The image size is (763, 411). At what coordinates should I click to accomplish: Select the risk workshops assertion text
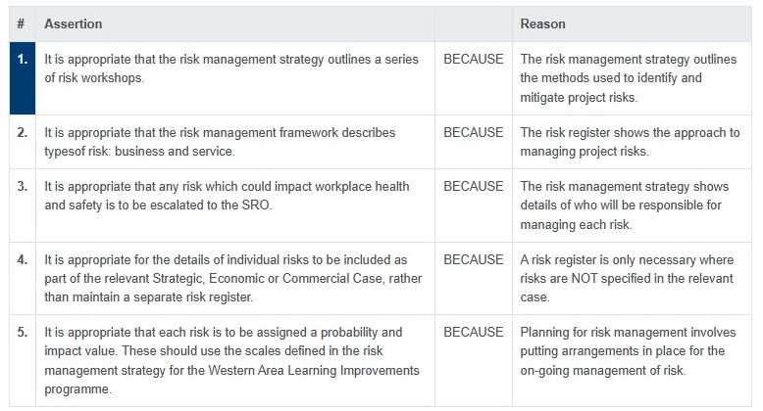pyautogui.click(x=231, y=68)
